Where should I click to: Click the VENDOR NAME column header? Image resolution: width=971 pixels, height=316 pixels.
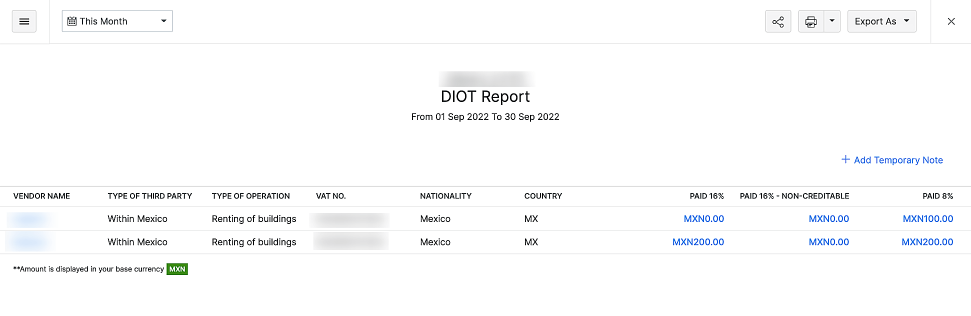pyautogui.click(x=41, y=196)
